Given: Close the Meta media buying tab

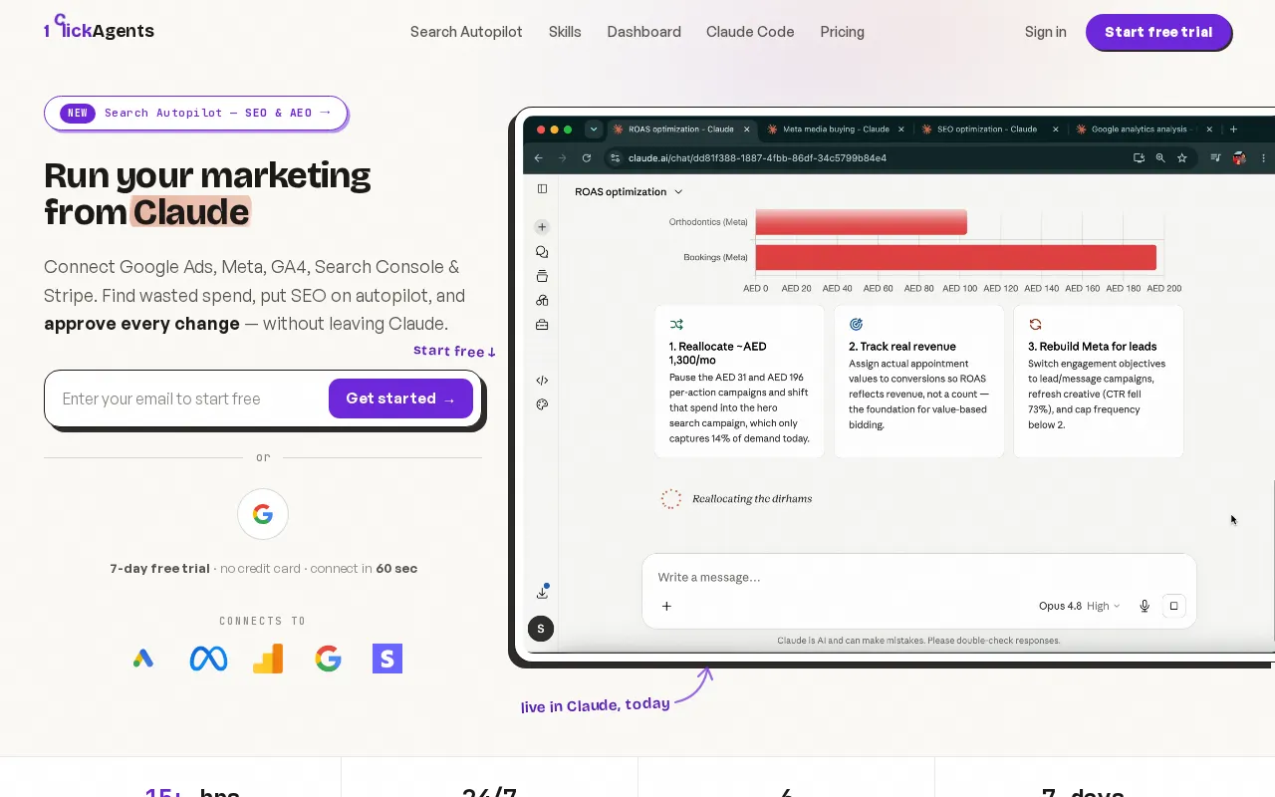Looking at the screenshot, I should click(x=901, y=130).
